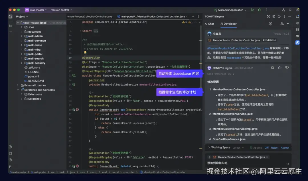Toggle breakpoint gutter icon on line 42
308x181 pixels.
coord(77,166)
